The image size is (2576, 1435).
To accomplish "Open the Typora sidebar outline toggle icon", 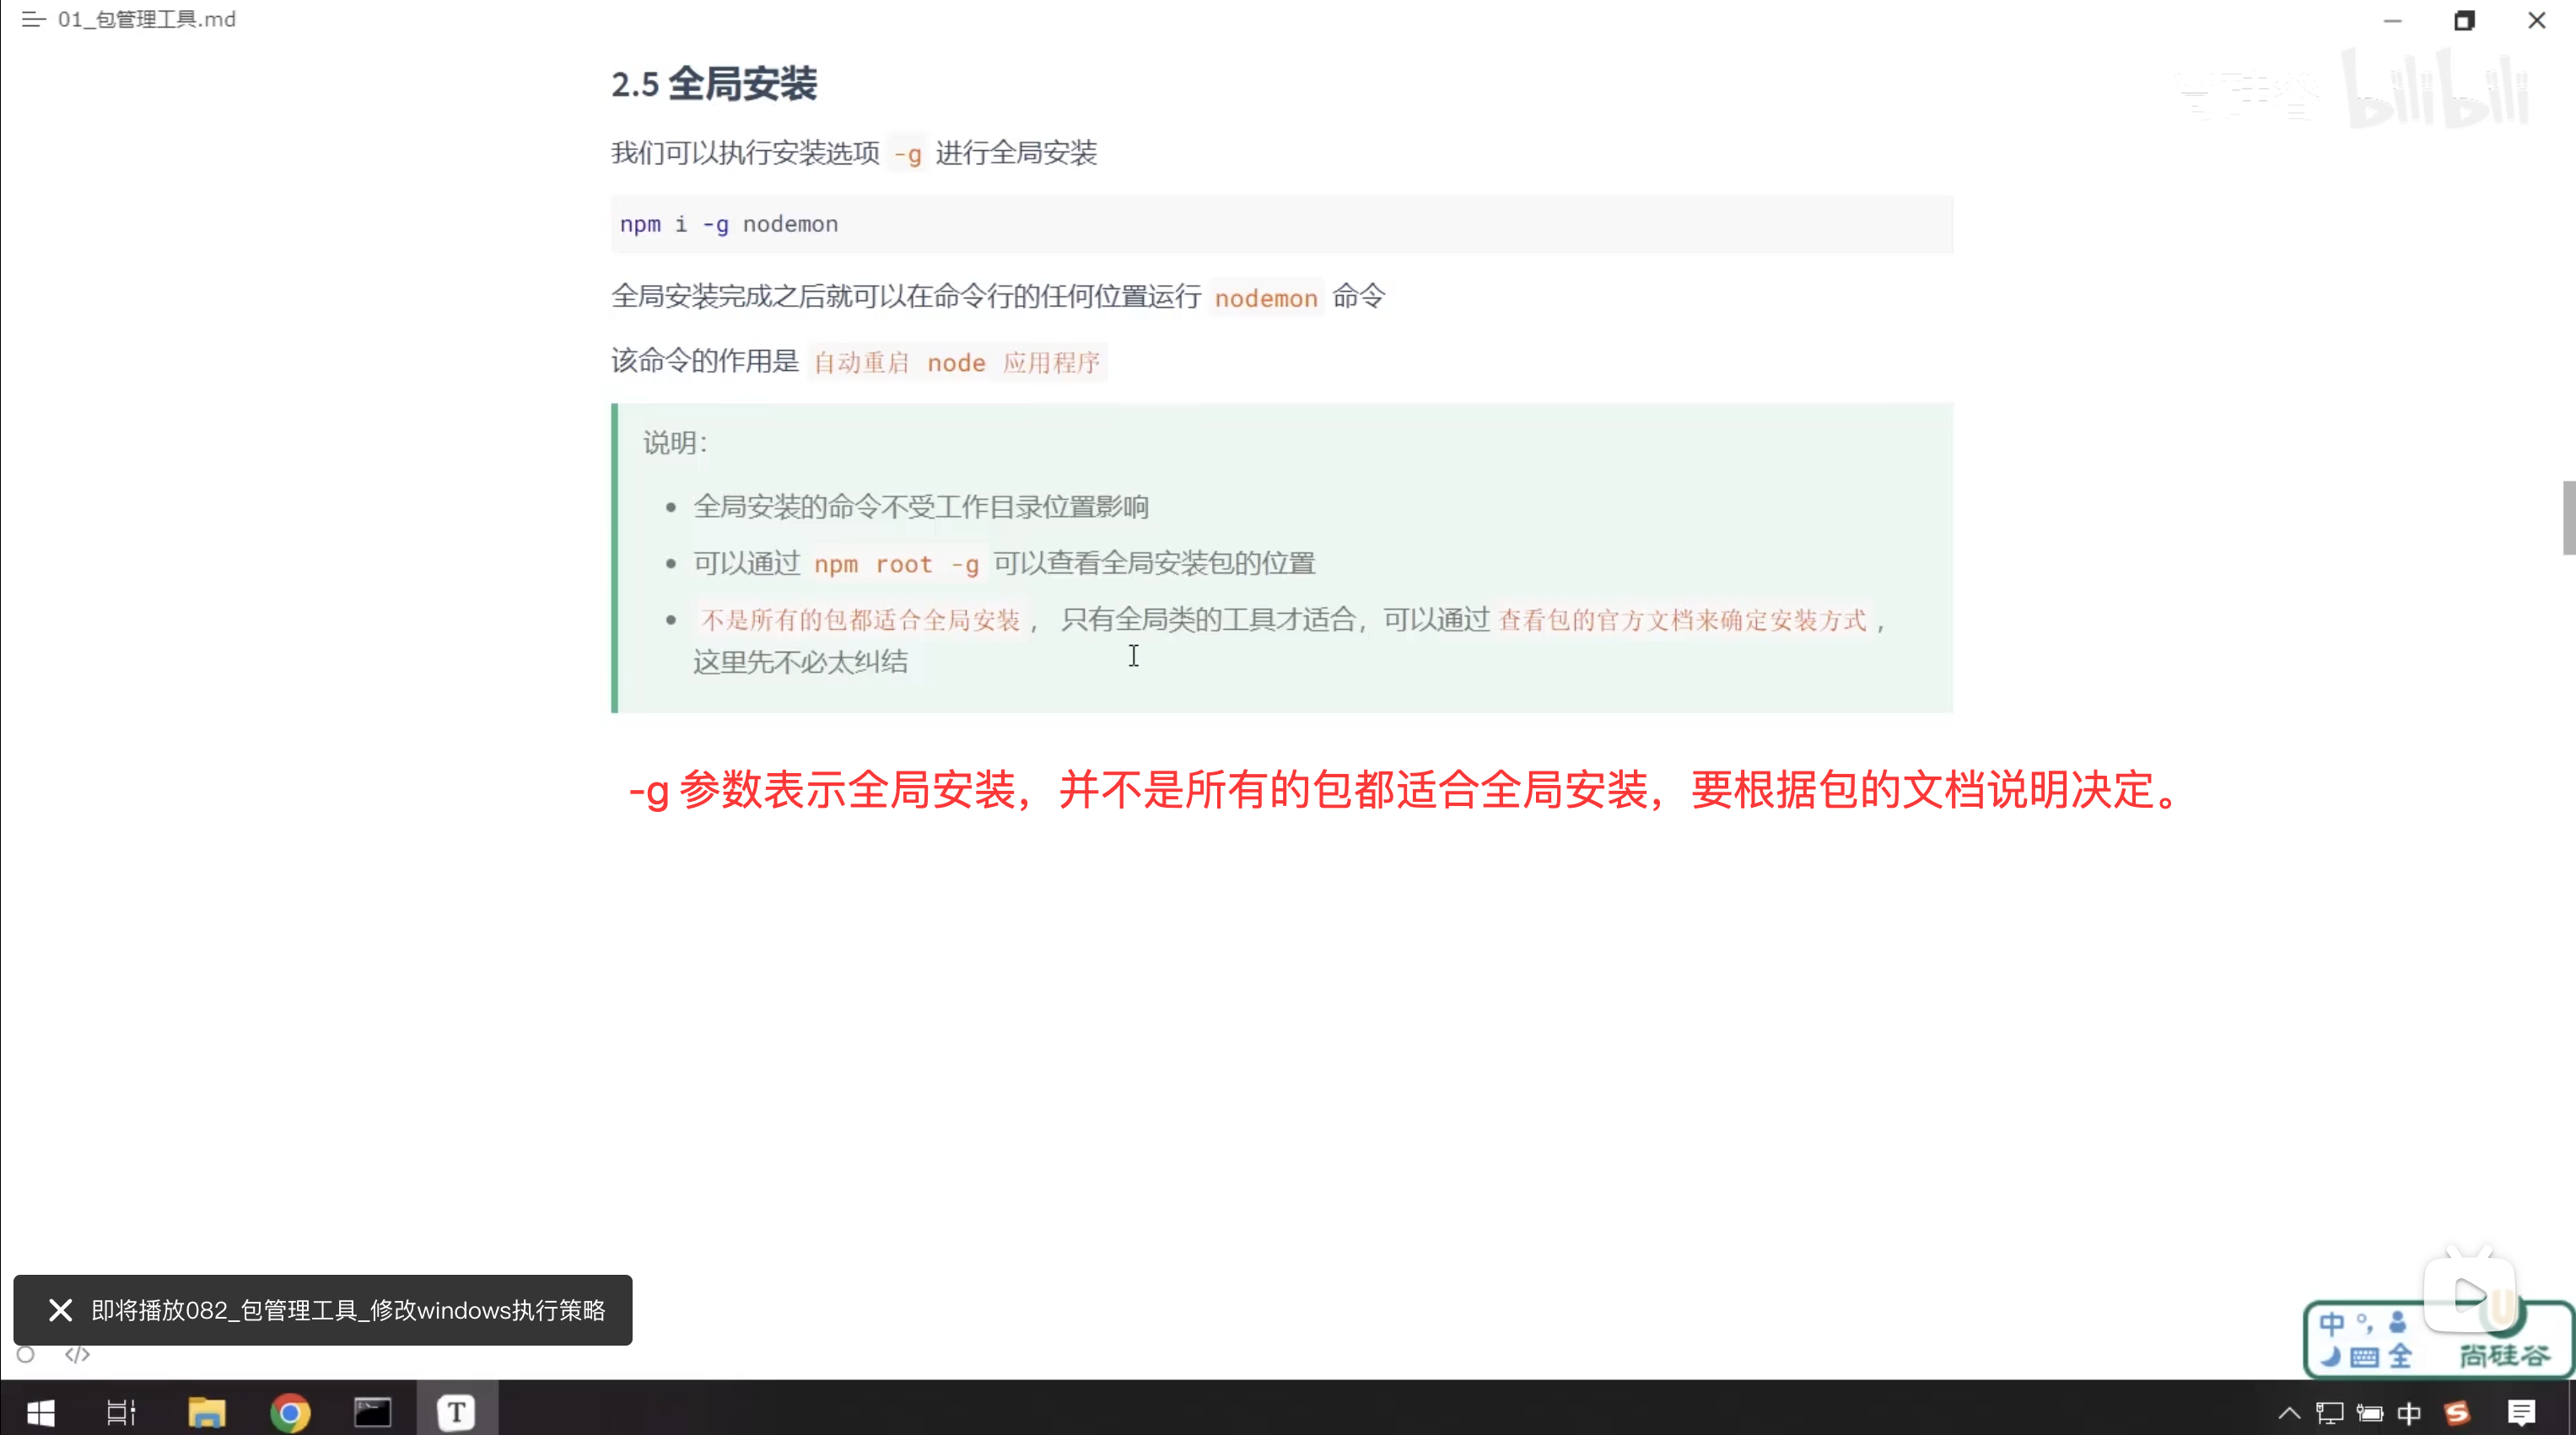I will pos(33,20).
